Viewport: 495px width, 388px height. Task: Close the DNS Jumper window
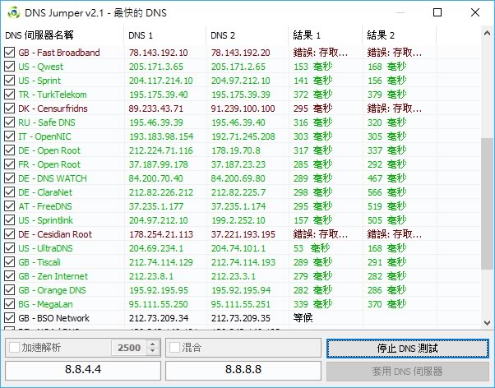click(x=475, y=12)
